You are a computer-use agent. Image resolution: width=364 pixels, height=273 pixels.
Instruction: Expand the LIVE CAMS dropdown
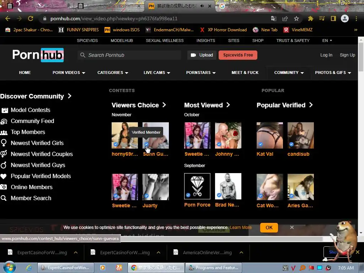pos(157,73)
